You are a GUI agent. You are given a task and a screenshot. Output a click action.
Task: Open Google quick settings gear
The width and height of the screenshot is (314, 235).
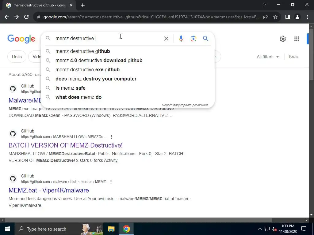[282, 39]
